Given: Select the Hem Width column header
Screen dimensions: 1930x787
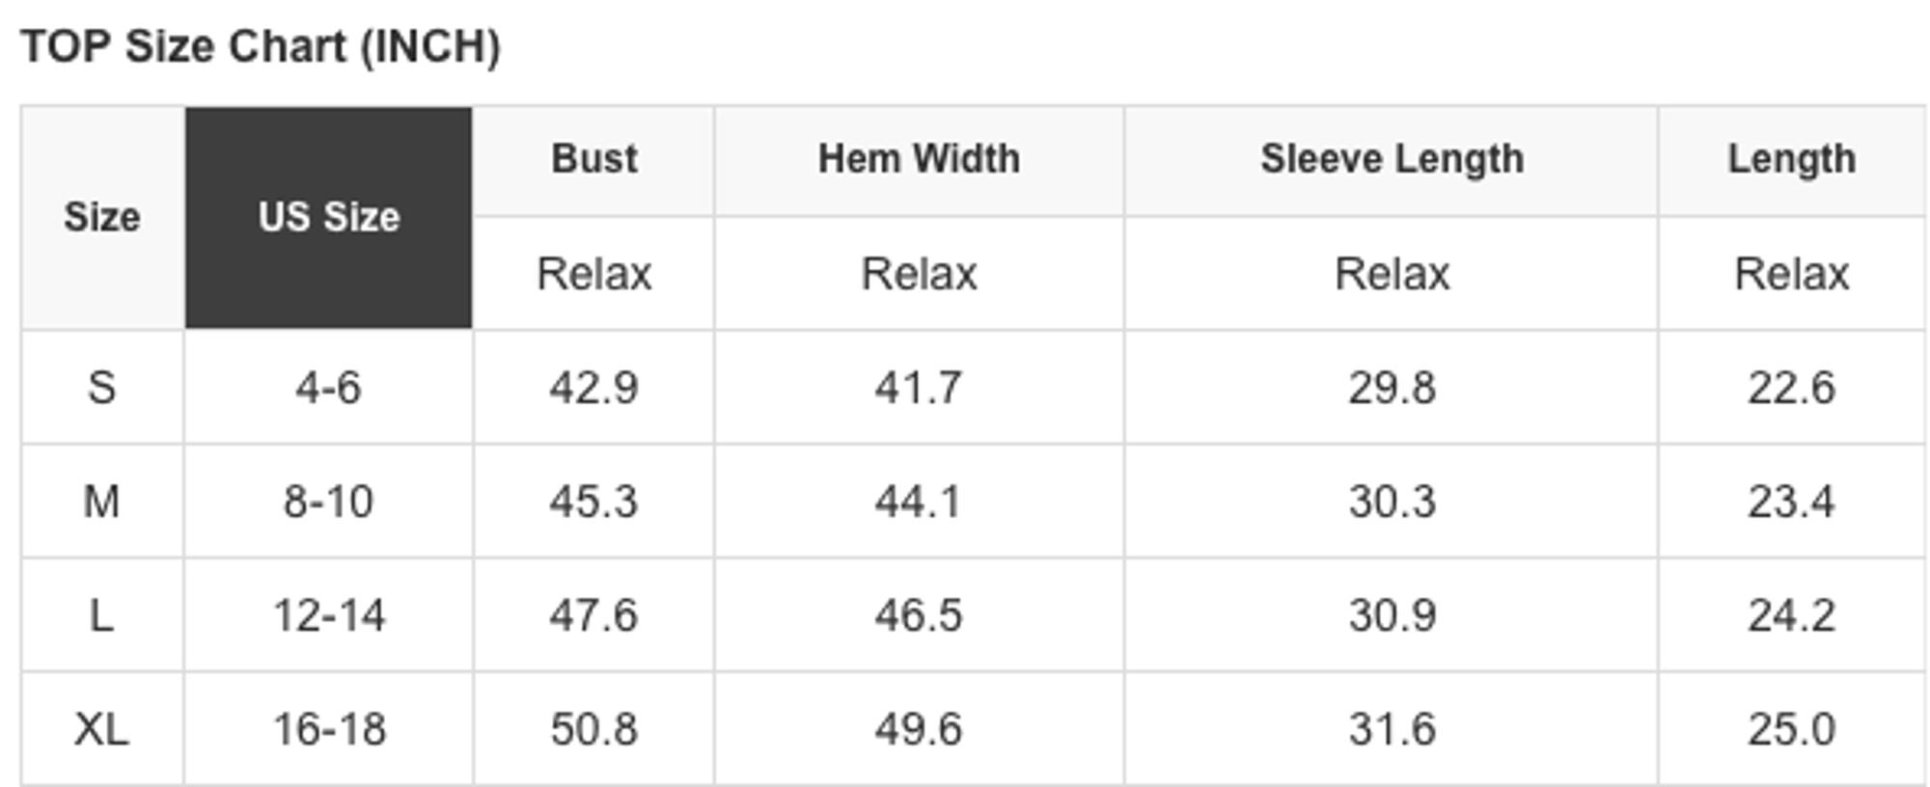Looking at the screenshot, I should coord(920,160).
